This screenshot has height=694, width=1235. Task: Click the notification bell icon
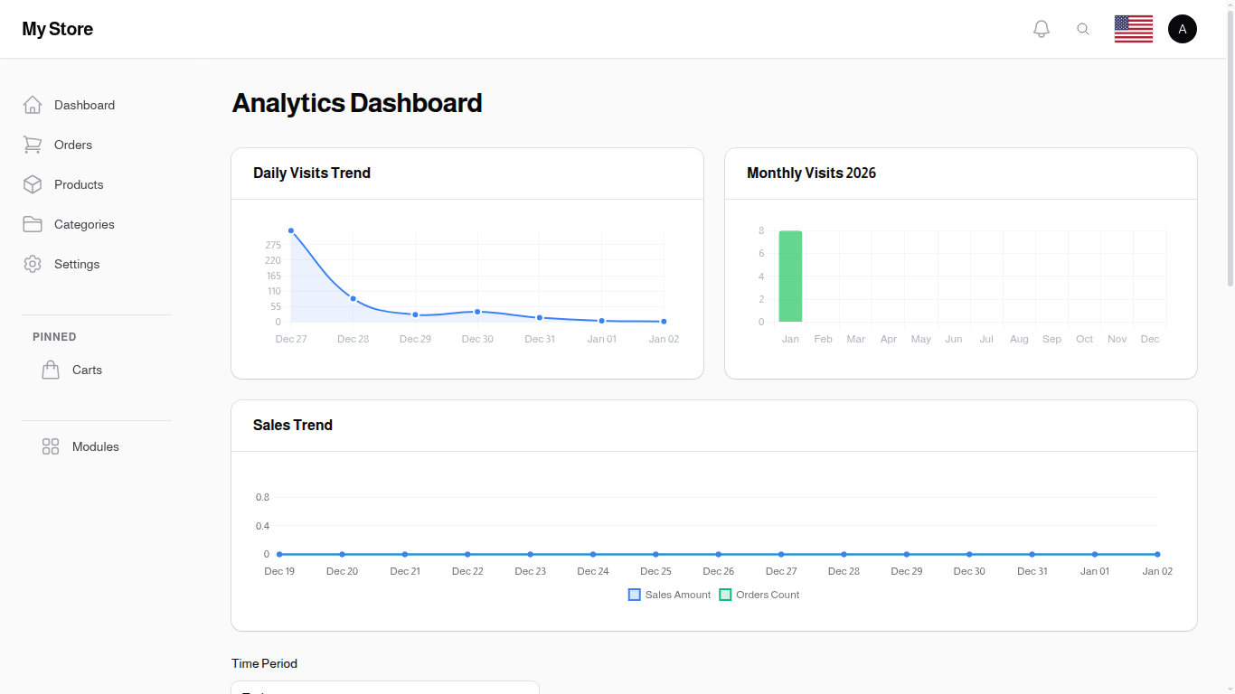[x=1041, y=28]
